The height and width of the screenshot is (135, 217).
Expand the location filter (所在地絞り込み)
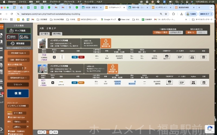pos(18,53)
